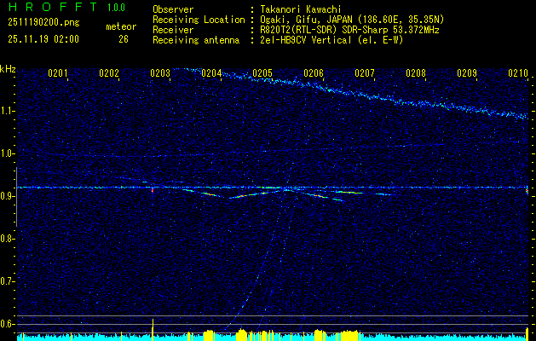This screenshot has height=341, width=536.
Task: Click the 0203 time marker
Action: point(160,73)
